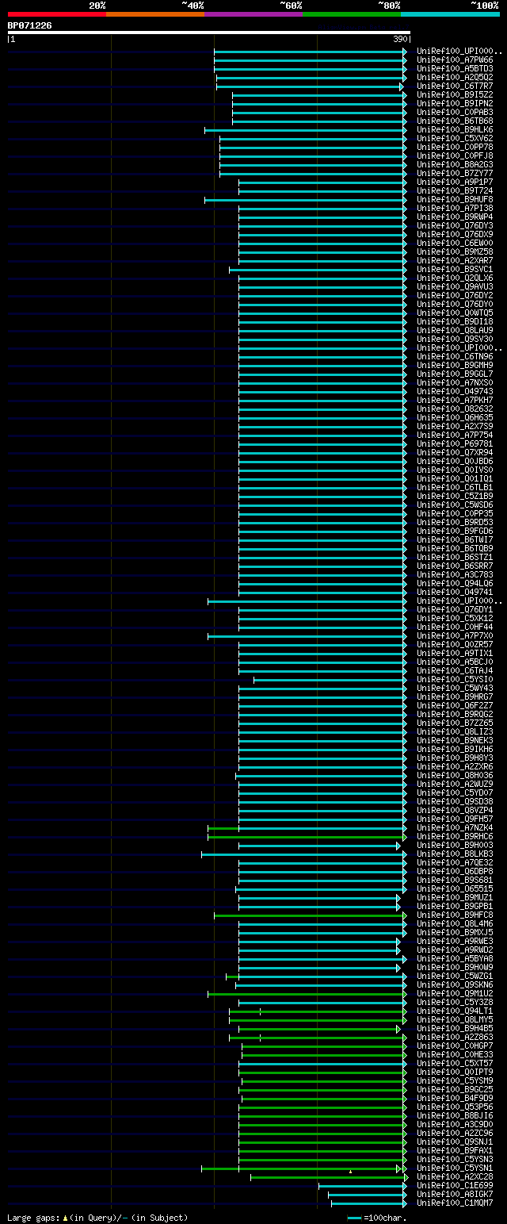Image resolution: width=507 pixels, height=1224 pixels.
Task: Select the label UniRef100_A2Z863
Action: (x=455, y=1038)
